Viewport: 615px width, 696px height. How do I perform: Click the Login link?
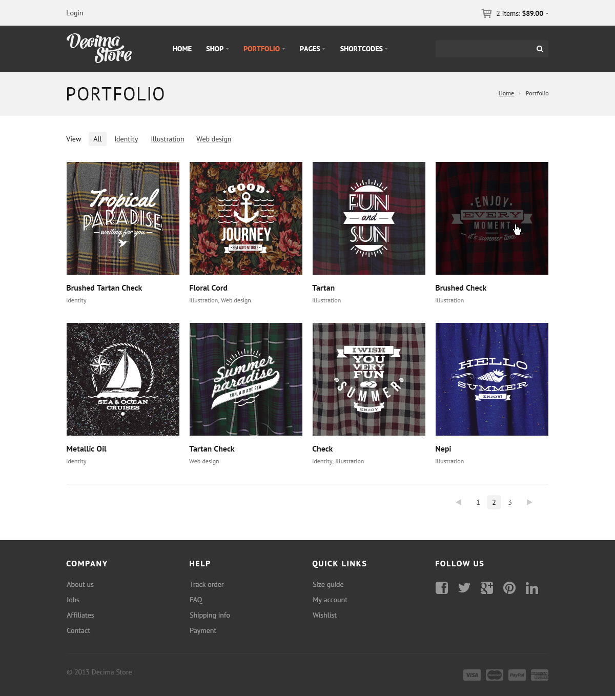[75, 13]
